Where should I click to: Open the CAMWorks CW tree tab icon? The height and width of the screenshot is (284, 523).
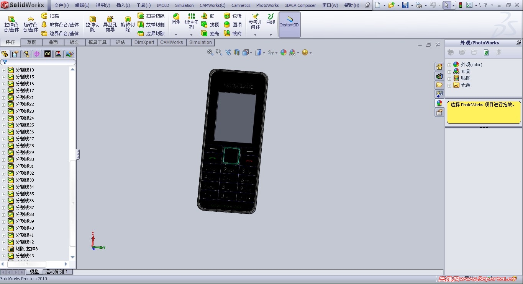click(x=48, y=54)
